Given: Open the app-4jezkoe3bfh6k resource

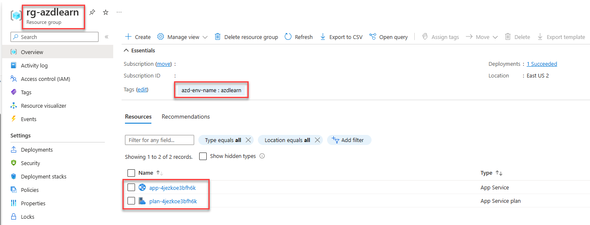Looking at the screenshot, I should point(172,188).
